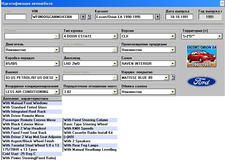Open the Версия CLX dropdown

tap(172, 36)
